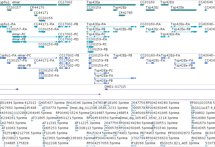This screenshot has height=147, width=215.
Task: Click the Tsp42Ee-RB transcript
Action: point(184,32)
